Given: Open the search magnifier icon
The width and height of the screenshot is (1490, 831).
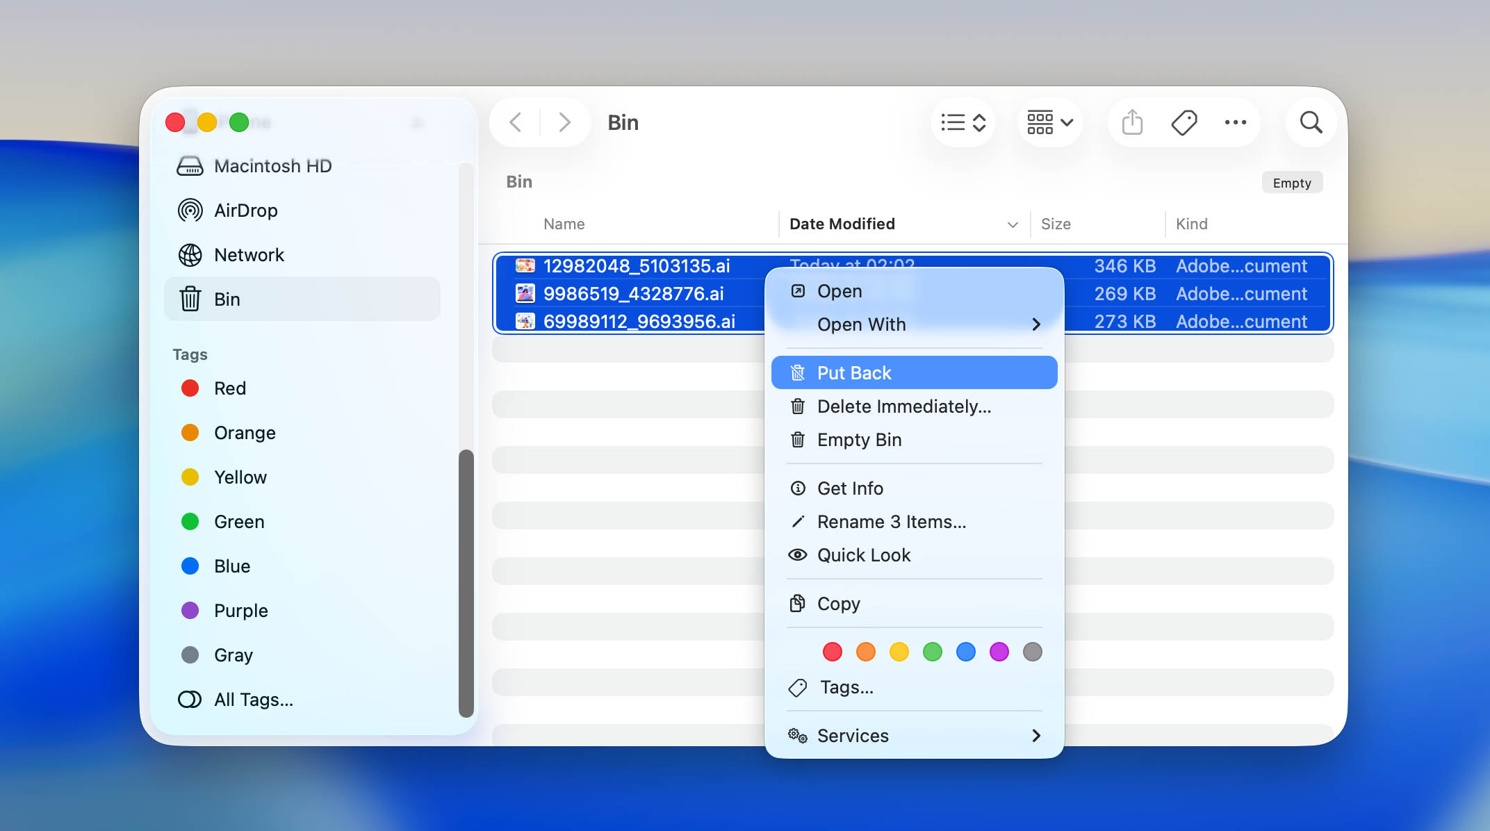Looking at the screenshot, I should (x=1311, y=122).
